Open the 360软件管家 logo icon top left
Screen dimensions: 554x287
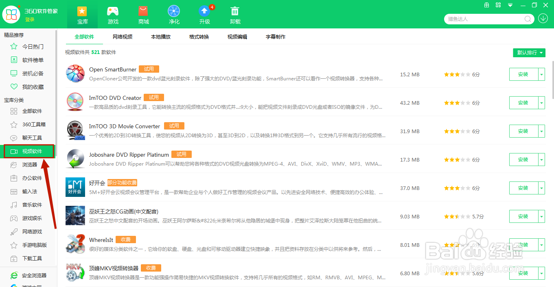11,14
